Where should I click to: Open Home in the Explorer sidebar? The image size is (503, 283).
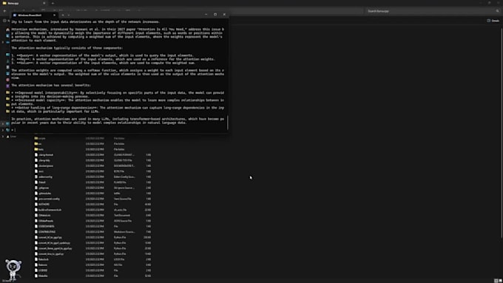[x=7, y=30]
